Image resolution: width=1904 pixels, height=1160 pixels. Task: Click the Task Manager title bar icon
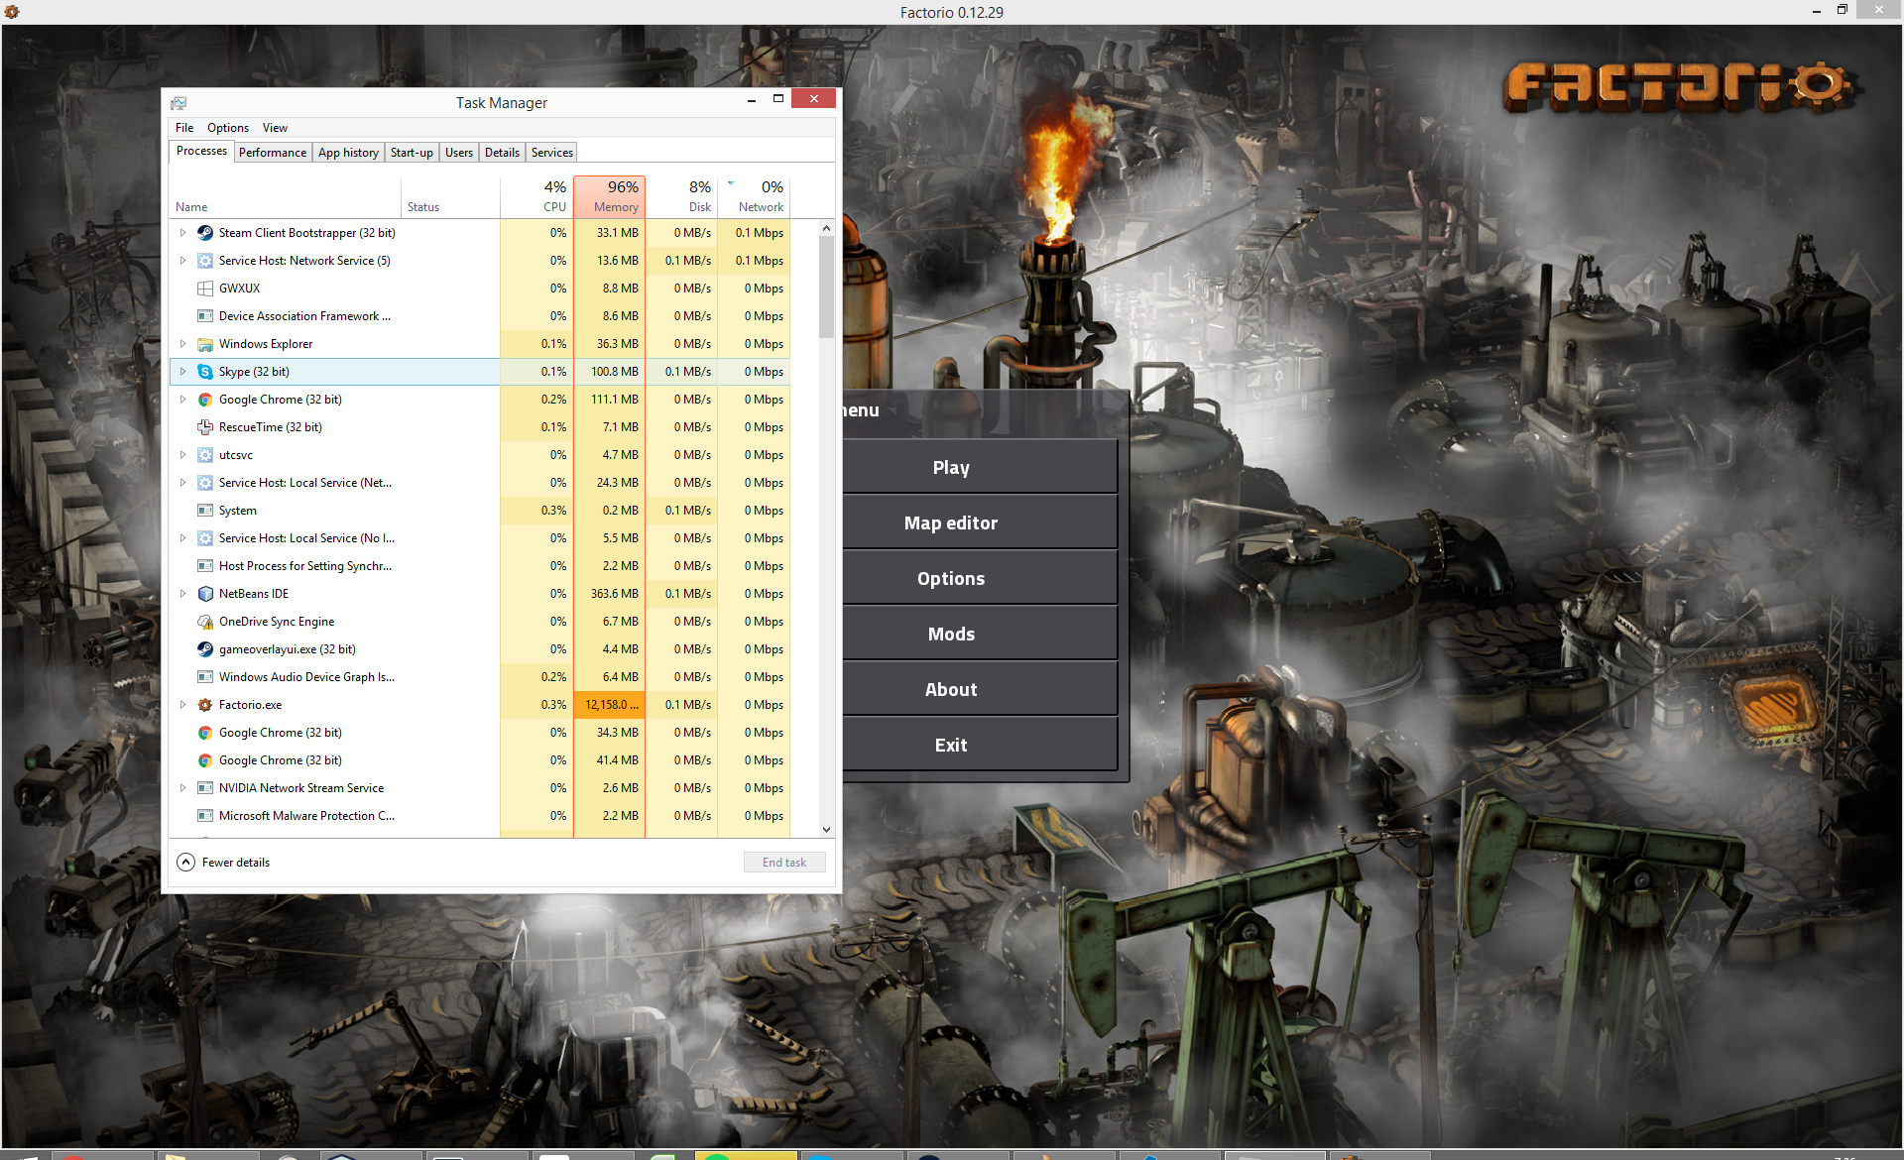[x=178, y=103]
